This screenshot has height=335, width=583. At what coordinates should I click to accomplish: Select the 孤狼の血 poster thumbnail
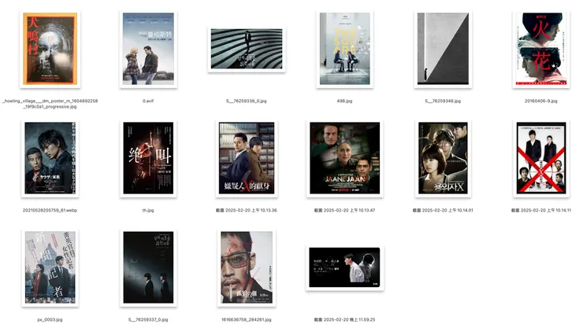(x=247, y=267)
